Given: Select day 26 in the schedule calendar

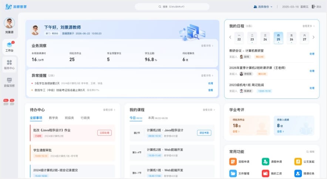Looking at the screenshot, I should click(x=291, y=38).
